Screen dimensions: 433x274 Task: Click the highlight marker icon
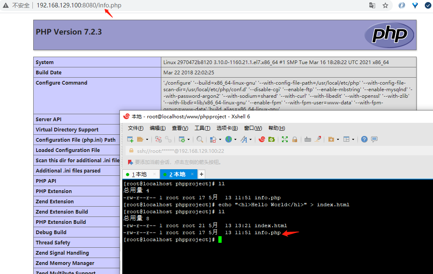[x=318, y=139]
